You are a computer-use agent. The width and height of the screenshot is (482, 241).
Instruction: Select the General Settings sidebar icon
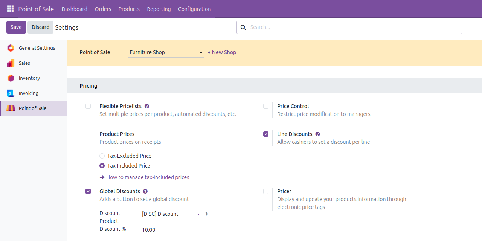(x=11, y=48)
